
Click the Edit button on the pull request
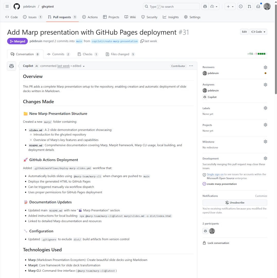(244, 32)
